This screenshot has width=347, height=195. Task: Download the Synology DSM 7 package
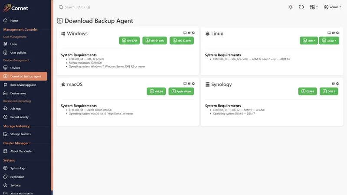329,91
